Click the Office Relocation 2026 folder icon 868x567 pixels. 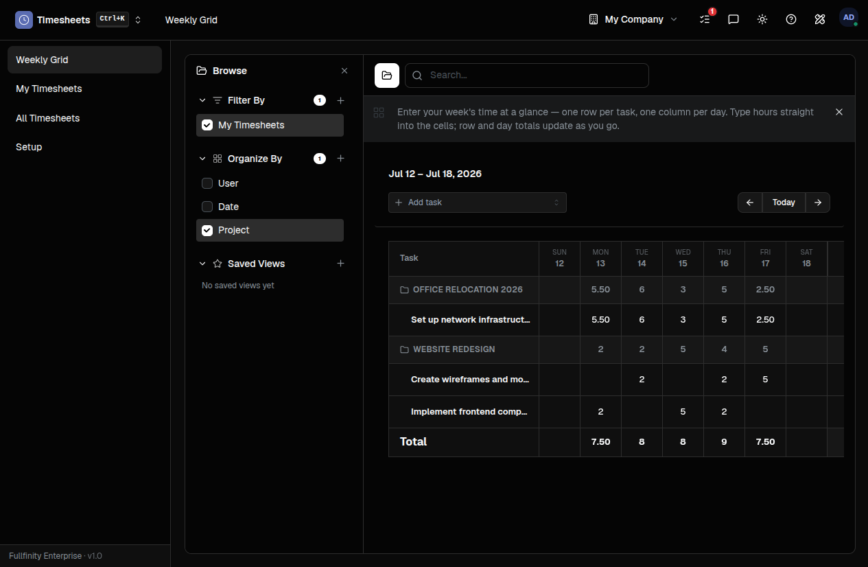pyautogui.click(x=405, y=290)
